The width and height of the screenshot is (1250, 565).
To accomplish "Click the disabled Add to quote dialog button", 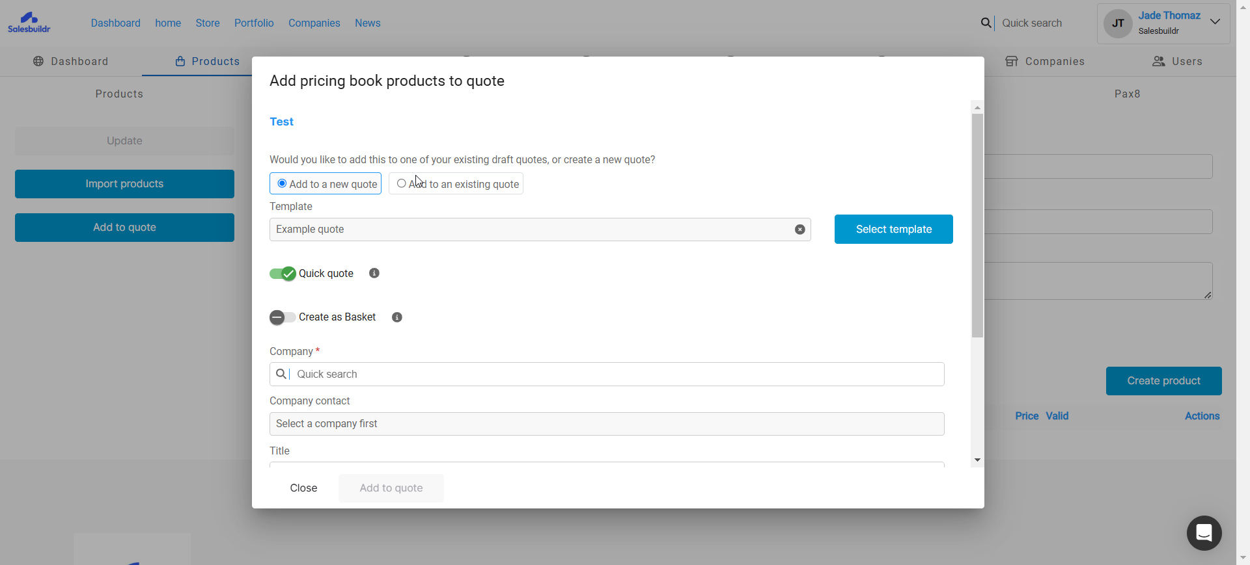I will (x=391, y=488).
